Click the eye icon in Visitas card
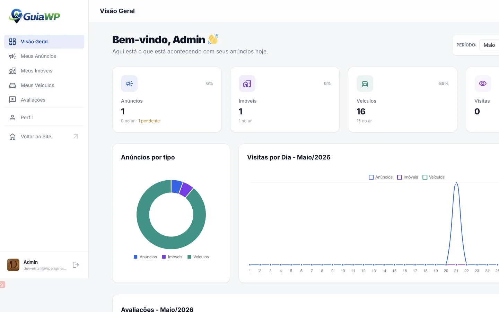Screen dimensions: 499x312 pyautogui.click(x=483, y=84)
